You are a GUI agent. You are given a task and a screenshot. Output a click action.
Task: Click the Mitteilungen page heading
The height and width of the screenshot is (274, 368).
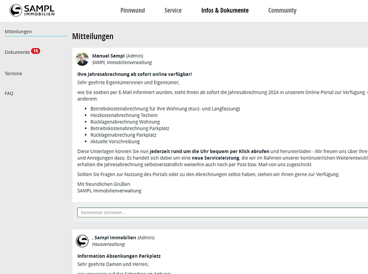tap(93, 36)
